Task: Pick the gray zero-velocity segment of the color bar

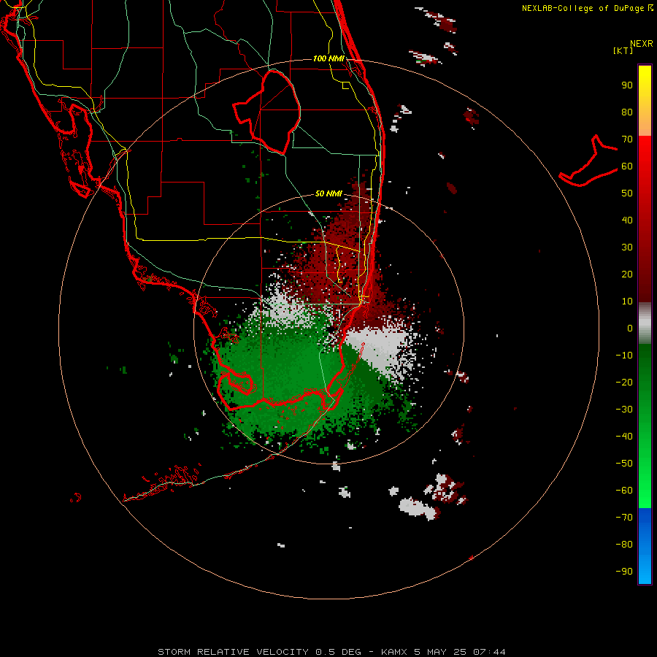Action: coord(645,323)
